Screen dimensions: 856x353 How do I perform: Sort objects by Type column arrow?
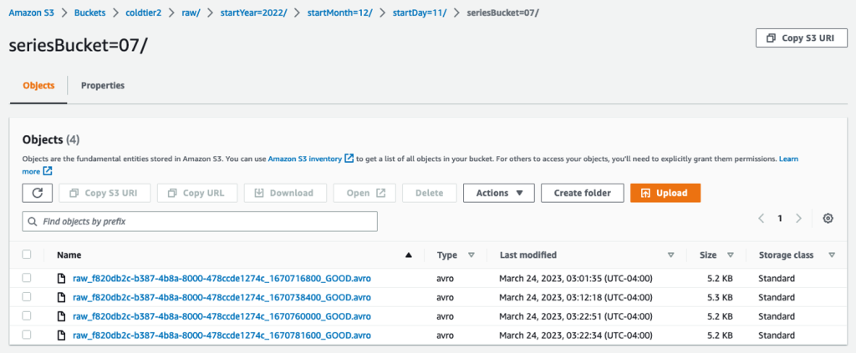(x=471, y=255)
